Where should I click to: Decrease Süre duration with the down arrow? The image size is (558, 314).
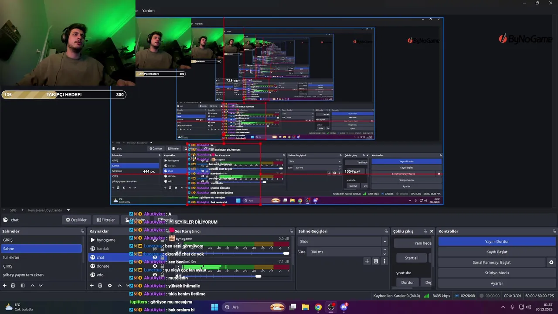tap(384, 254)
